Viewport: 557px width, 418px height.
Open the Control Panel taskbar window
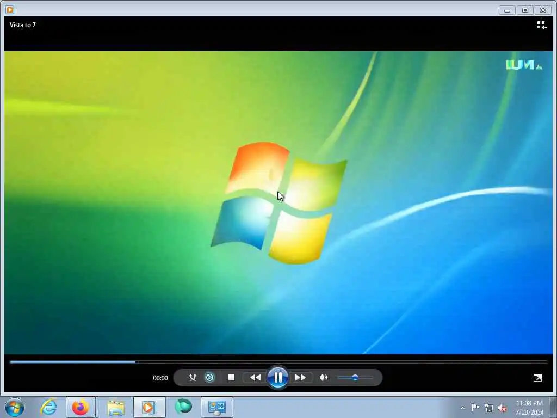tap(216, 407)
